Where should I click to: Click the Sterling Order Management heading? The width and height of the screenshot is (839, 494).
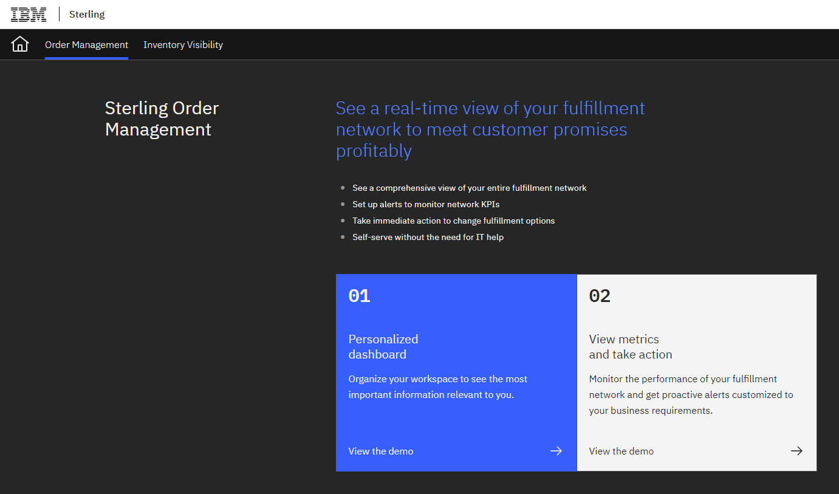click(162, 118)
